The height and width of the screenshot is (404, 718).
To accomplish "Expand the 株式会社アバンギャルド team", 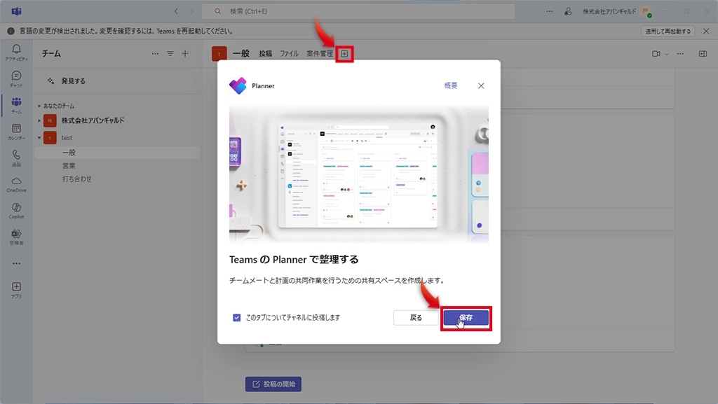I will [39, 120].
